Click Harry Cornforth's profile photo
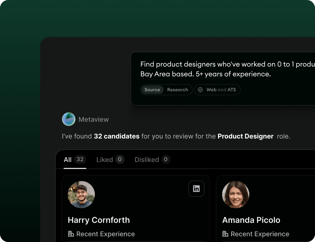 click(x=81, y=195)
